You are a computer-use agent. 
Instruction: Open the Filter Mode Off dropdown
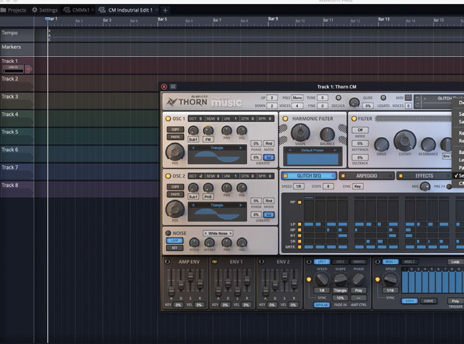pos(360,130)
